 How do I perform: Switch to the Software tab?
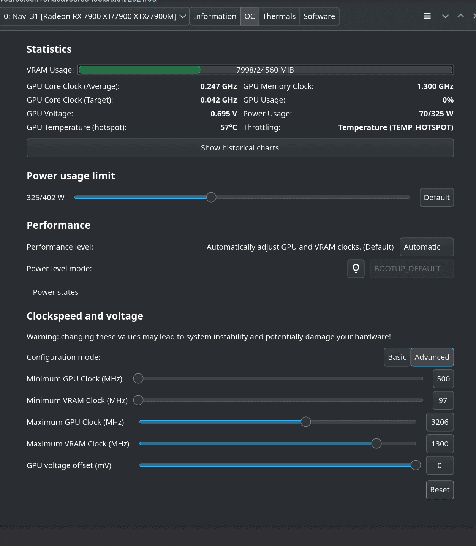(319, 16)
